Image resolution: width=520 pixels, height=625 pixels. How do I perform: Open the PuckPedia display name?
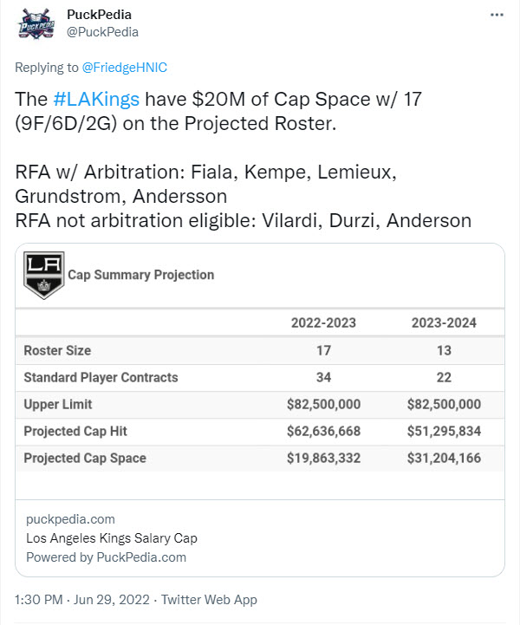[x=99, y=15]
